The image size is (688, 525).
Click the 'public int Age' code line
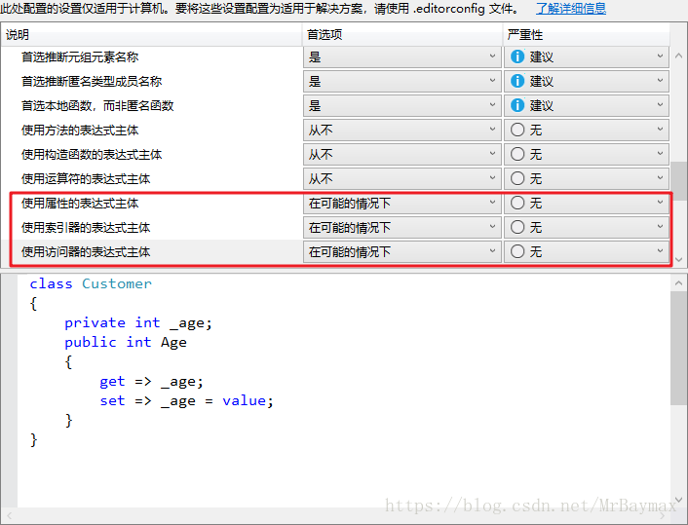click(126, 343)
